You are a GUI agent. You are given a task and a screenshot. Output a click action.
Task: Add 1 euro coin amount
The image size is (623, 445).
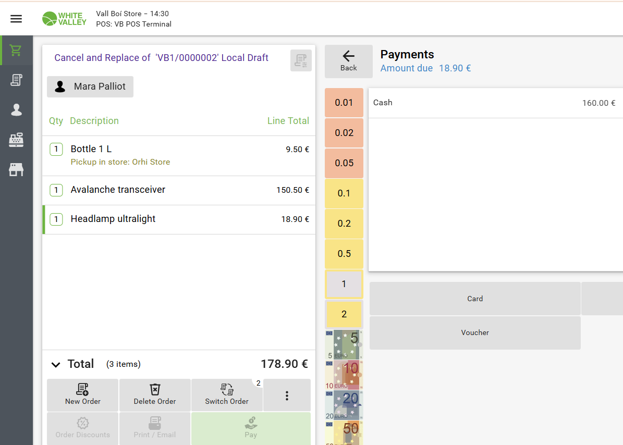click(344, 284)
